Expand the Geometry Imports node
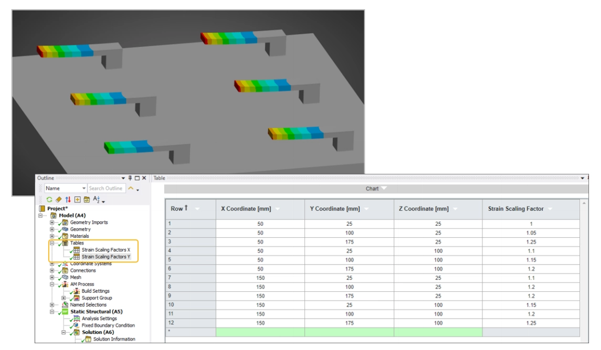The image size is (601, 350). click(52, 223)
